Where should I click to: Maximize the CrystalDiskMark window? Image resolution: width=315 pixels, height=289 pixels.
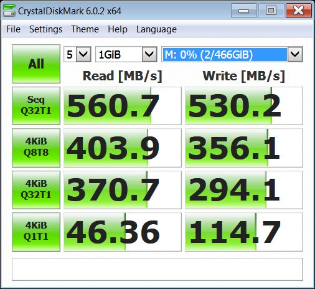pyautogui.click(x=271, y=11)
